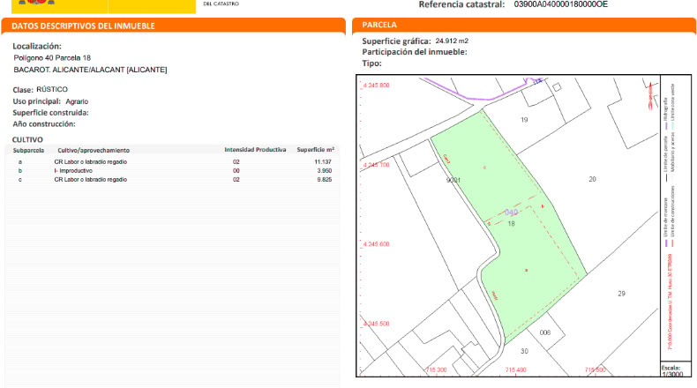697x388 pixels.
Task: Click parcel number 30 on the map
Action: point(525,352)
